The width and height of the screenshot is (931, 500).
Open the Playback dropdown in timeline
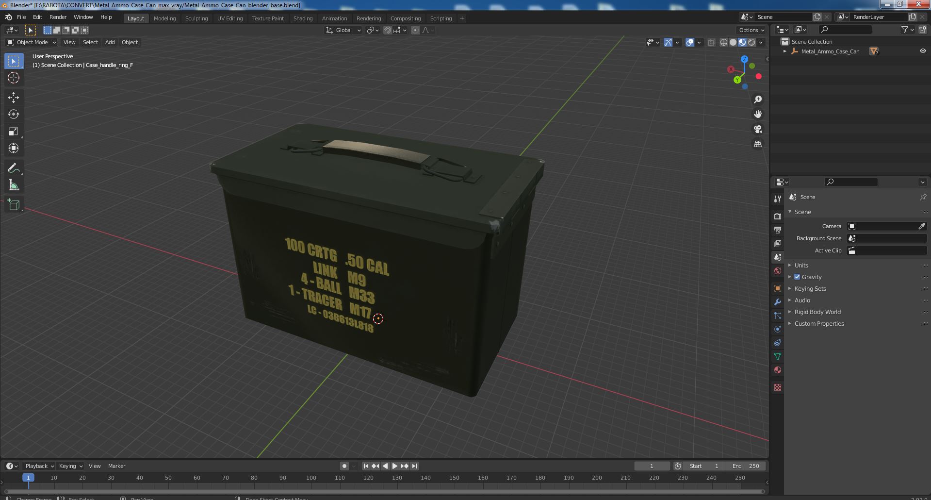pyautogui.click(x=39, y=466)
